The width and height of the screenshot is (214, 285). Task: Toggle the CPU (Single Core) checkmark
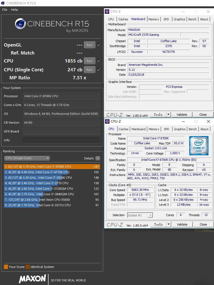pyautogui.click(x=99, y=70)
